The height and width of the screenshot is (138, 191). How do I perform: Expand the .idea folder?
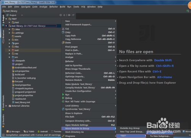10,29
